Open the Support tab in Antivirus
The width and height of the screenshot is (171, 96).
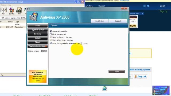[x=118, y=21]
